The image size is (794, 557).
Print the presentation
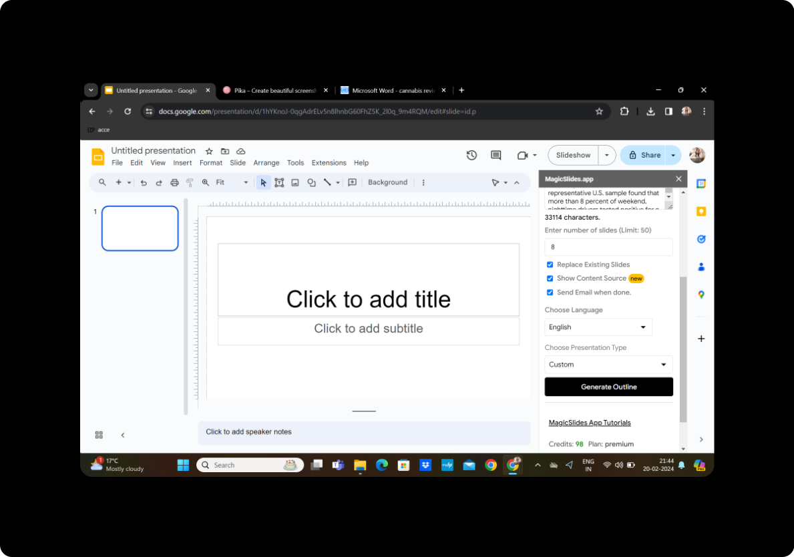pos(175,183)
